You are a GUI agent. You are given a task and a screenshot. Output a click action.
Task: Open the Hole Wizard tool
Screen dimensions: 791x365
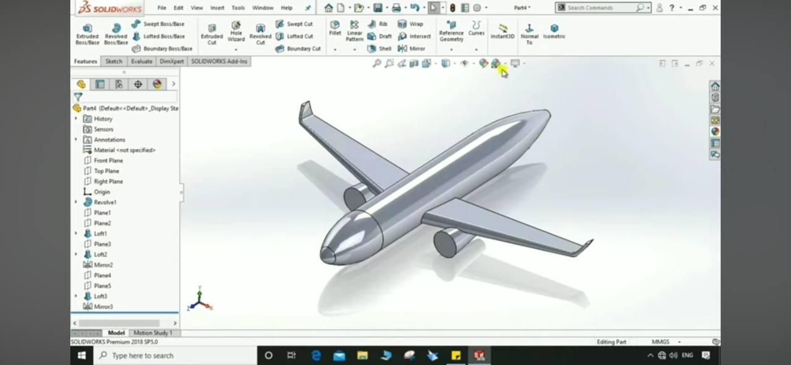pyautogui.click(x=235, y=32)
